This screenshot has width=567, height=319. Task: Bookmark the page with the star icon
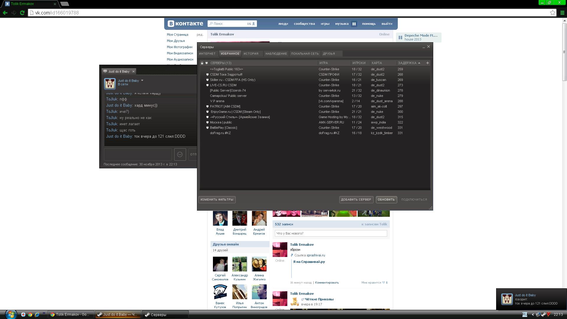tap(553, 13)
